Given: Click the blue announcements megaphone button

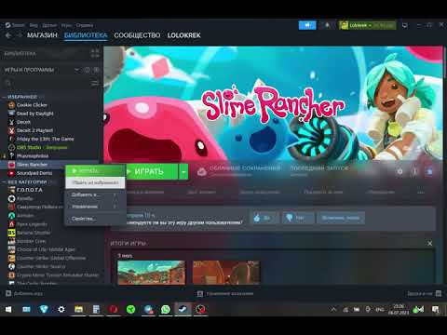Looking at the screenshot, I should tap(307, 25).
